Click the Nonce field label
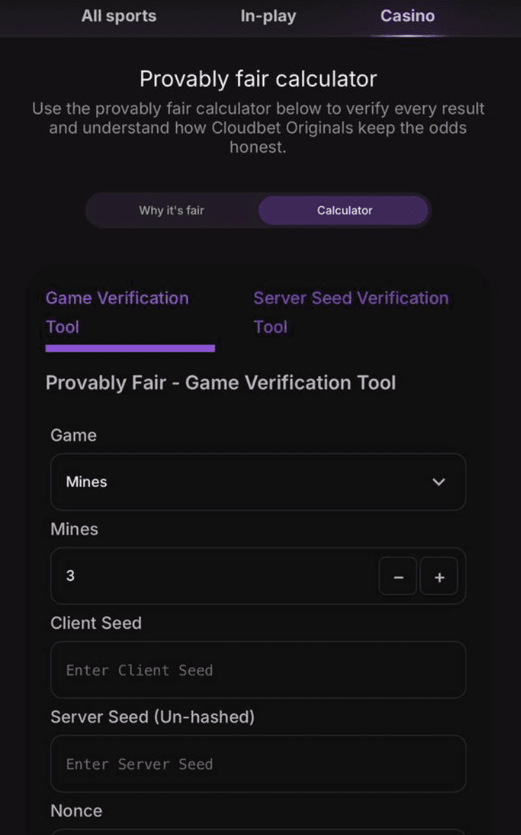Viewport: 521px width, 835px height. coord(77,811)
